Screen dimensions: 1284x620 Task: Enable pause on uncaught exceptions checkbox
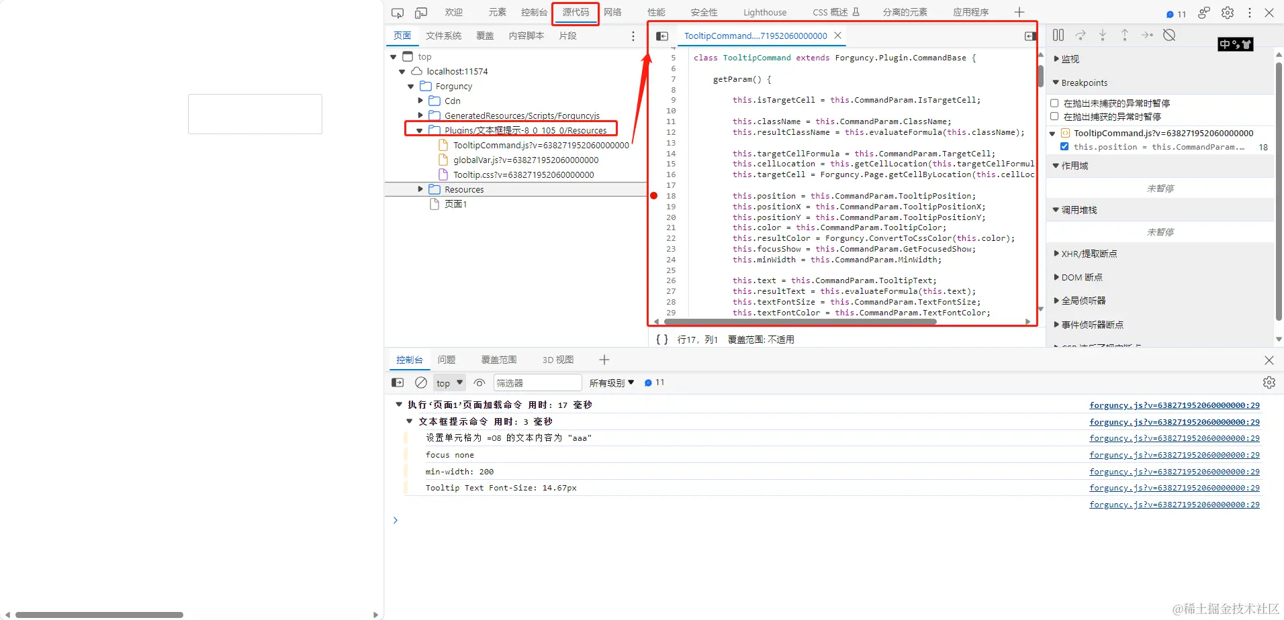pos(1054,103)
